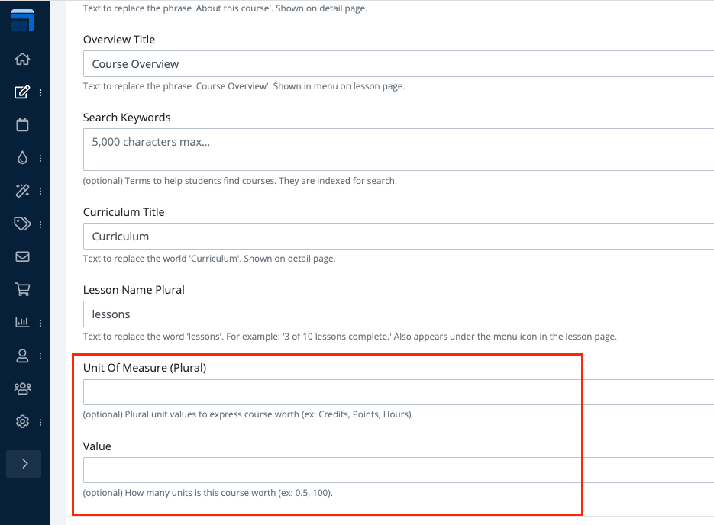Click the Overview Title text field
The image size is (714, 525).
(x=398, y=64)
